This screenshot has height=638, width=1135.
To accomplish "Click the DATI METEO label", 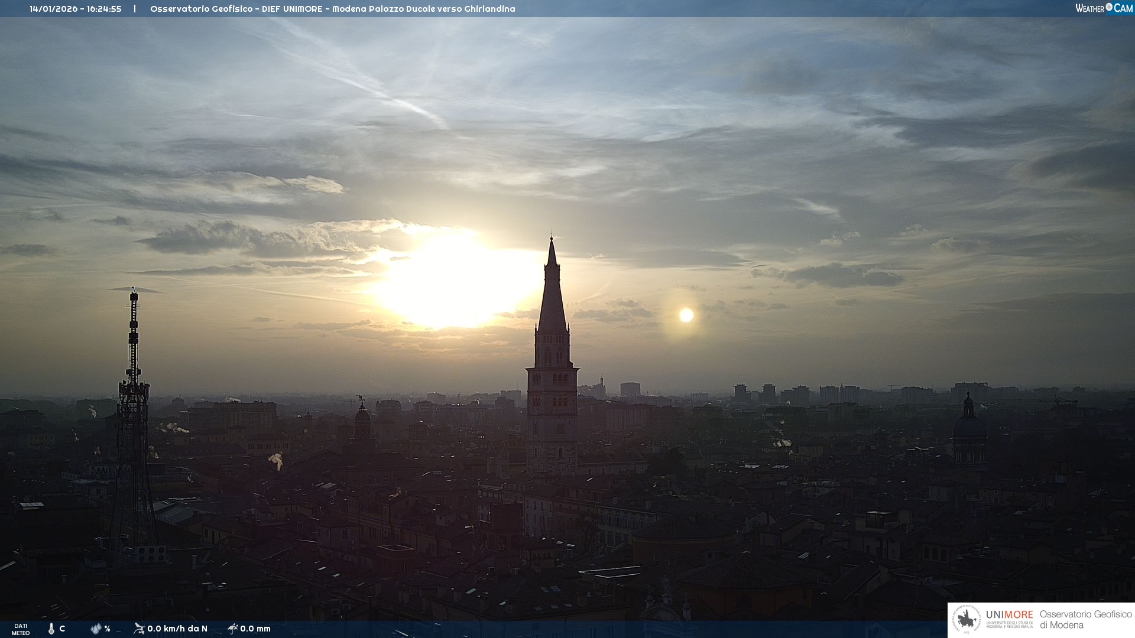I will click(x=21, y=629).
